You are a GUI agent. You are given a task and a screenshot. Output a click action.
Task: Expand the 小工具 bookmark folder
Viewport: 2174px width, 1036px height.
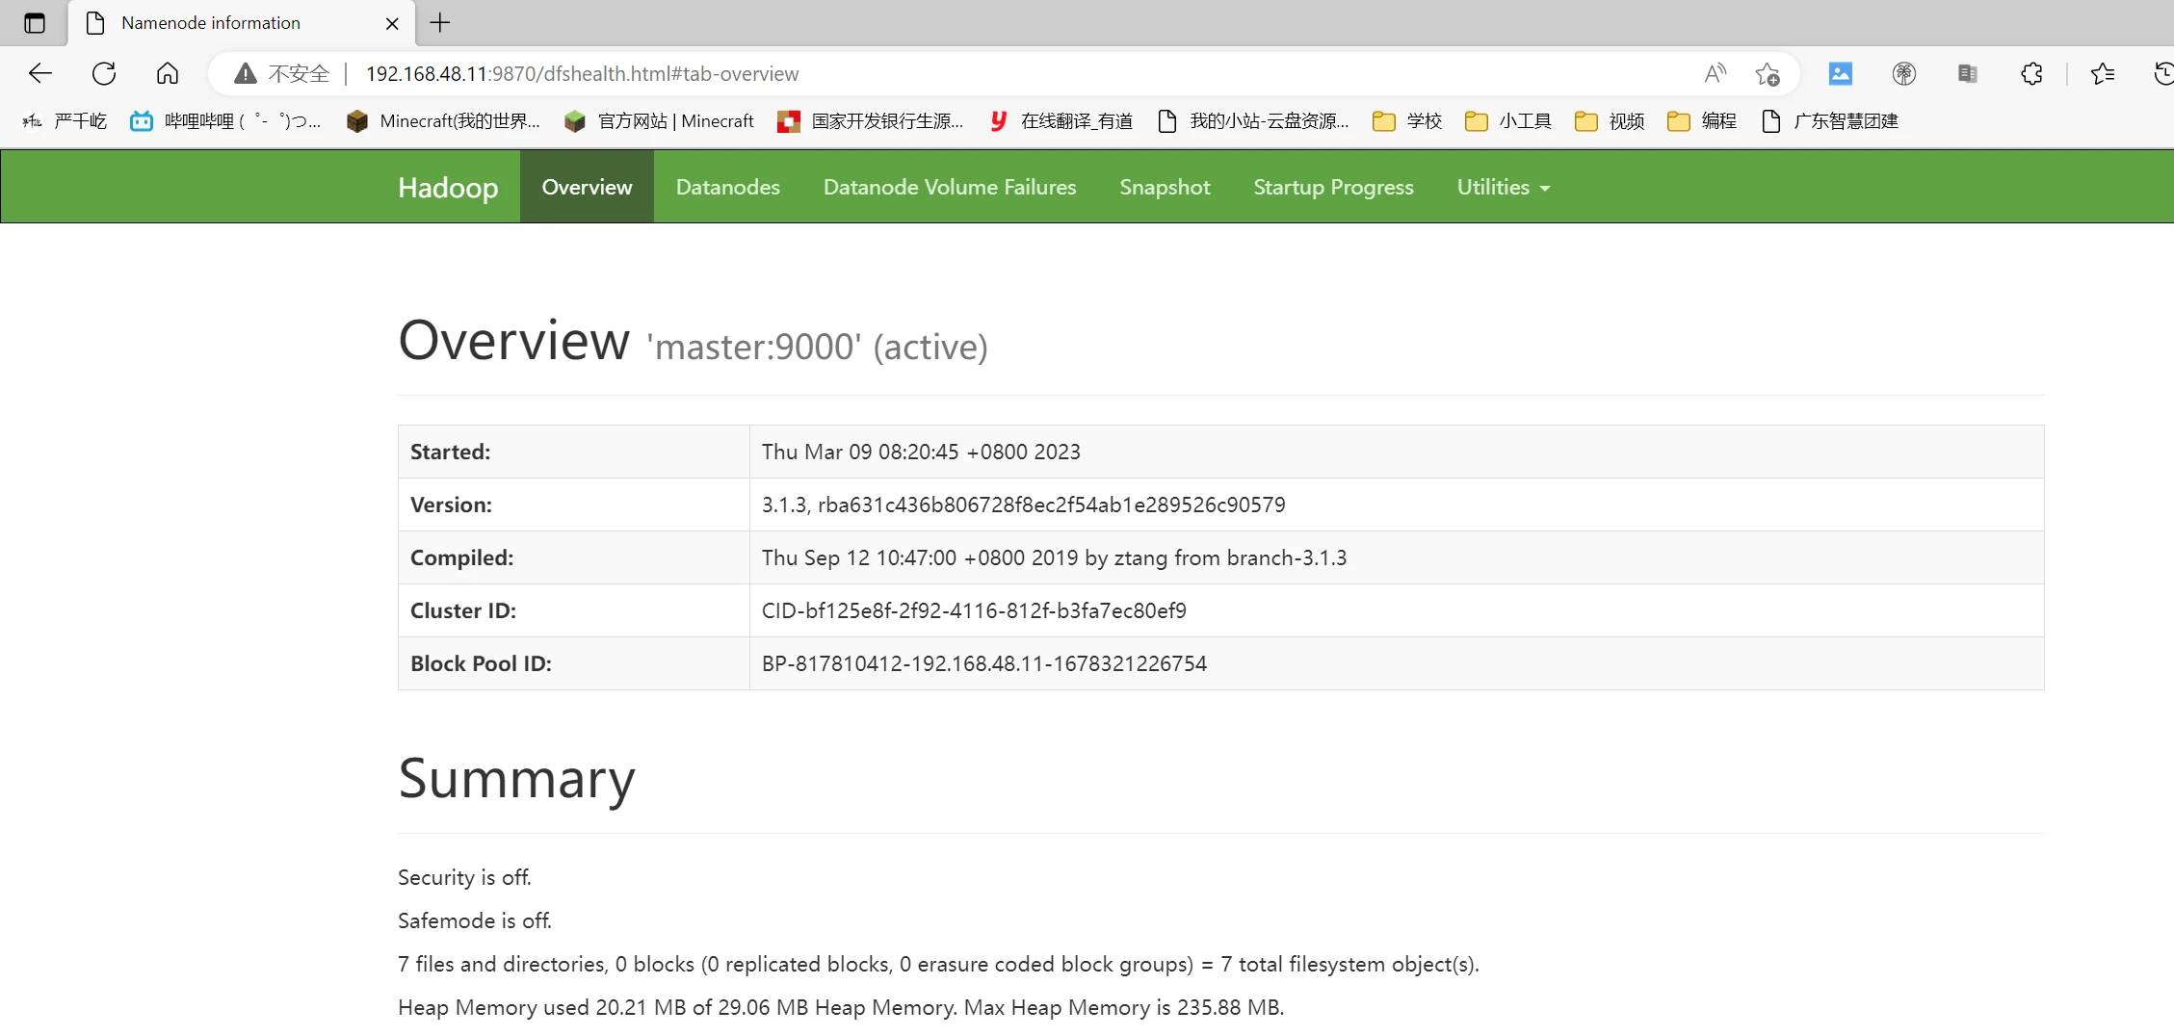(x=1508, y=120)
